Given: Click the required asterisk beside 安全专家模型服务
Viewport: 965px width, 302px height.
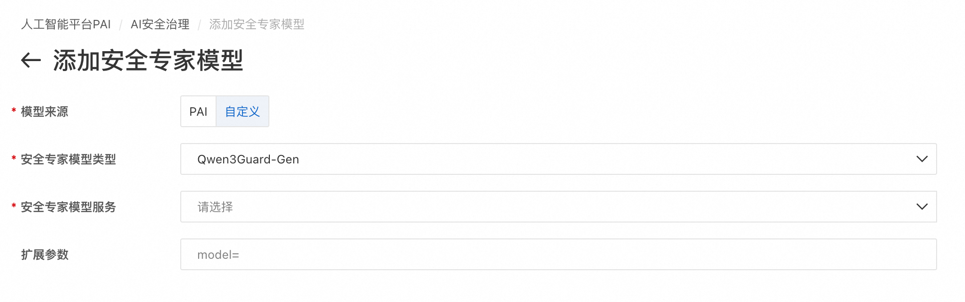Looking at the screenshot, I should [x=14, y=206].
